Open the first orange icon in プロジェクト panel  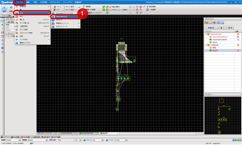pyautogui.click(x=206, y=23)
